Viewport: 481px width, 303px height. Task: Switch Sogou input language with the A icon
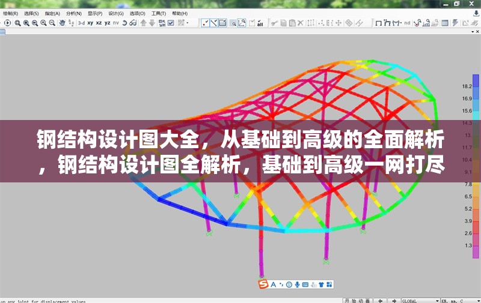(274, 284)
